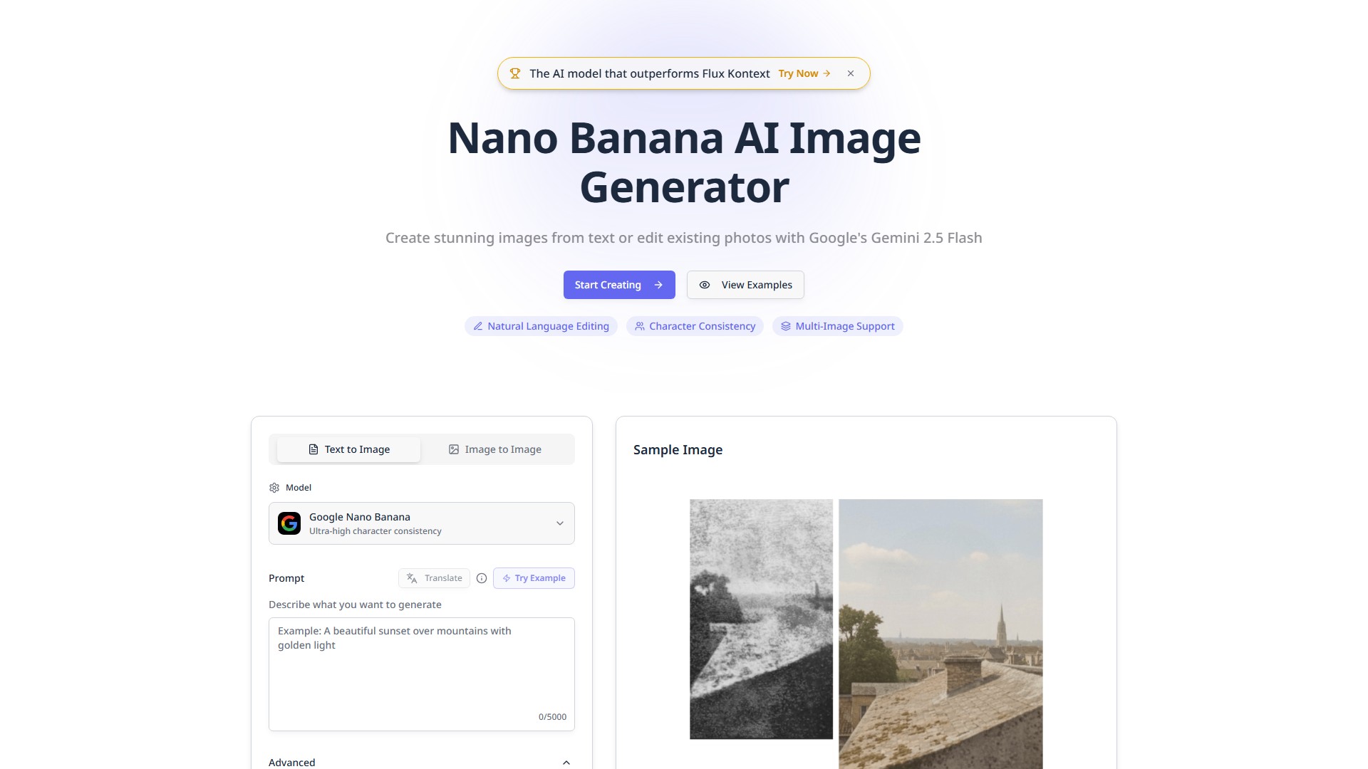Focus the prompt description text area
The height and width of the screenshot is (769, 1368).
click(x=422, y=674)
